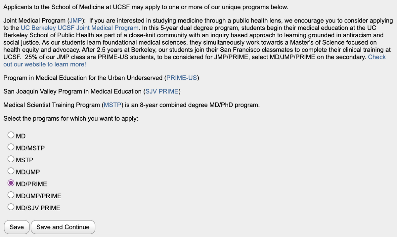397x237 pixels.
Task: Follow the 'Check out our website' link
Action: tap(195, 60)
